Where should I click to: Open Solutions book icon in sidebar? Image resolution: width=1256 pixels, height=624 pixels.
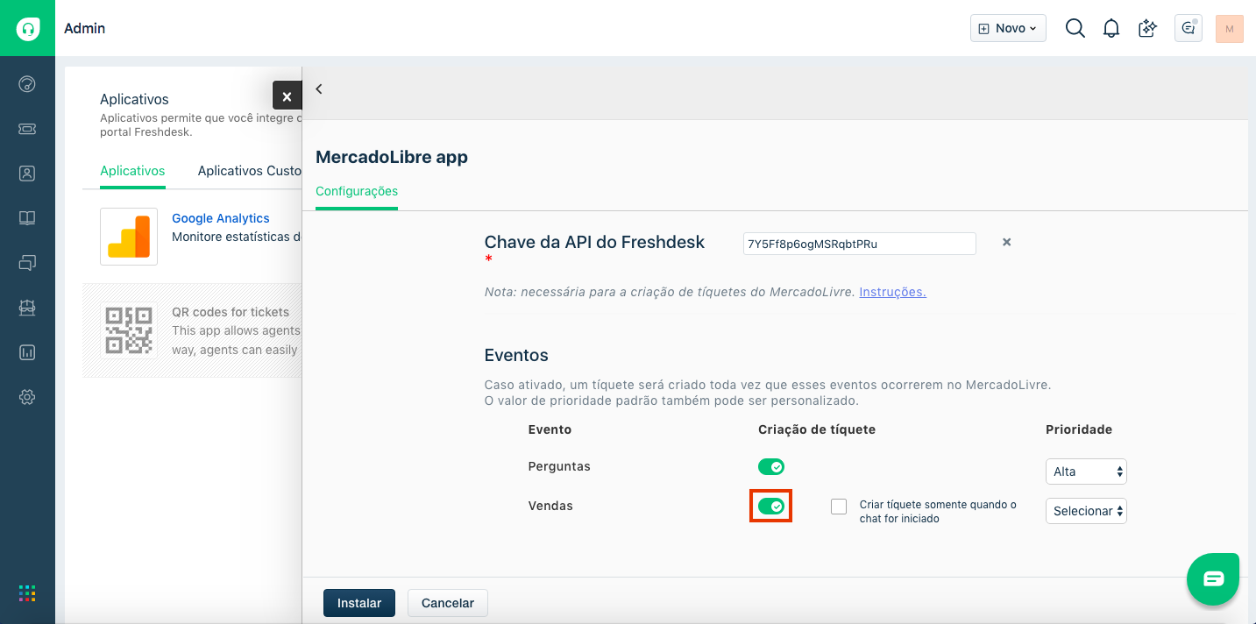(27, 218)
